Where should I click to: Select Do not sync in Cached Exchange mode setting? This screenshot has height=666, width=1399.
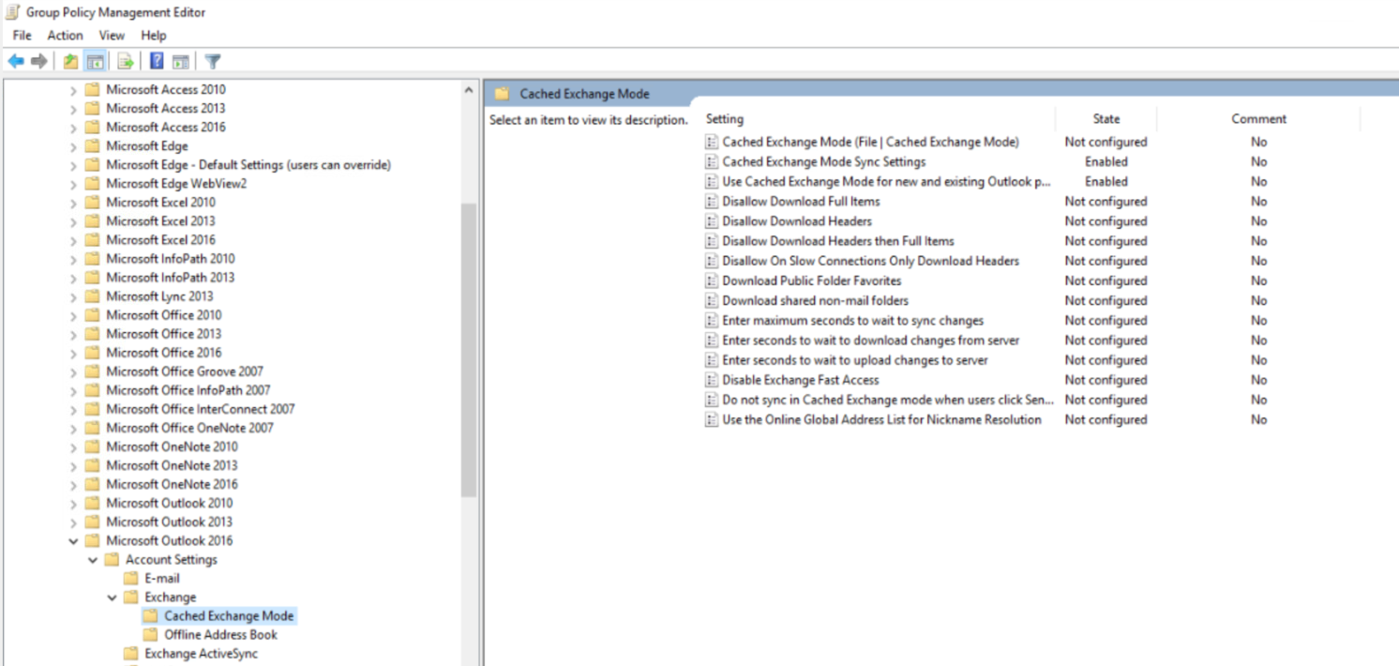click(888, 400)
